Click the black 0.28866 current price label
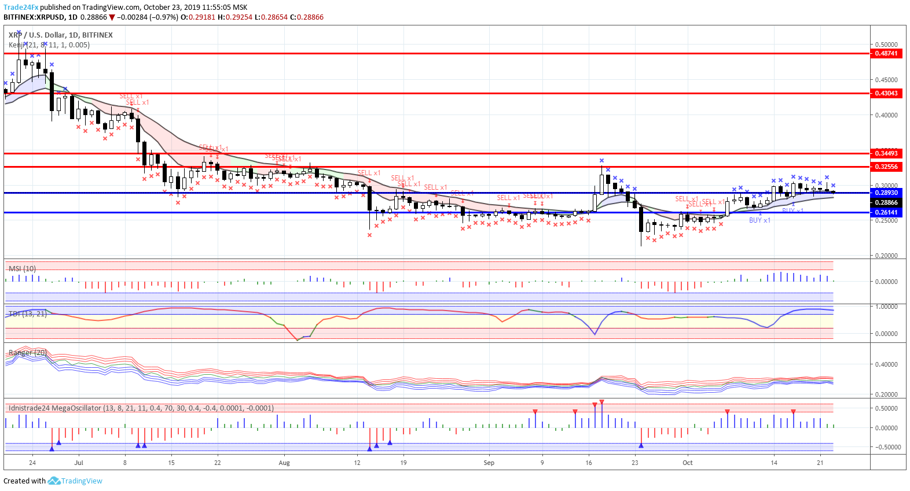This screenshot has width=910, height=491. pos(886,202)
